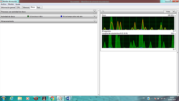Open the Monitor menu
The width and height of the screenshot is (179, 101).
[11, 4]
